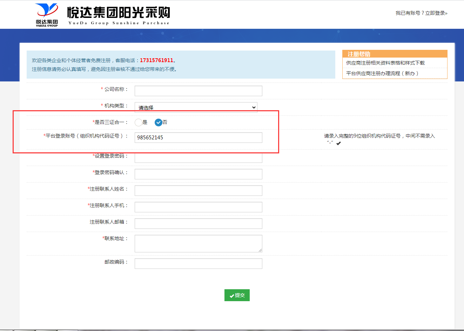Focus the 注册联系人手机 phone field
464x331 pixels.
198,207
